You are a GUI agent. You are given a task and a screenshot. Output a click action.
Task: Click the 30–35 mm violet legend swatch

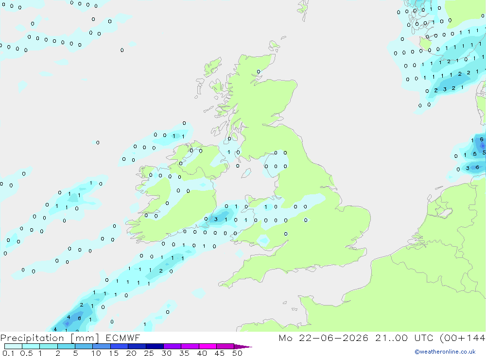[x=173, y=346]
